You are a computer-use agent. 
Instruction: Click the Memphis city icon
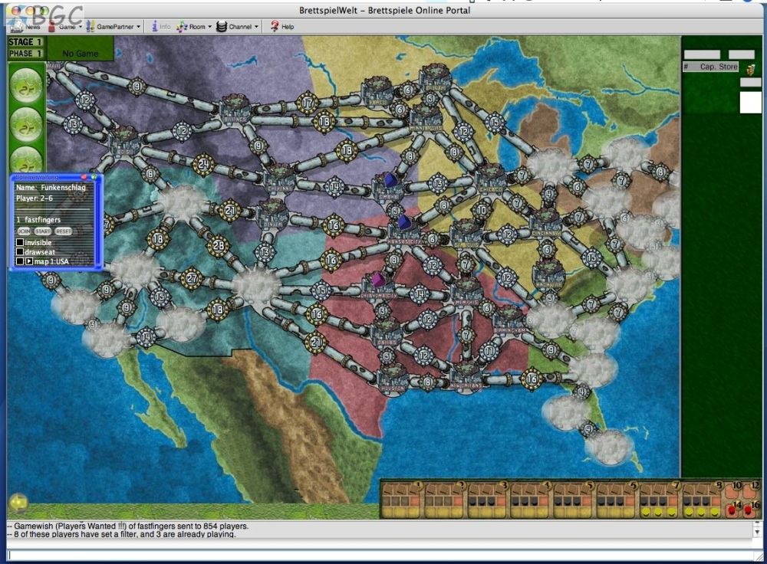(466, 292)
